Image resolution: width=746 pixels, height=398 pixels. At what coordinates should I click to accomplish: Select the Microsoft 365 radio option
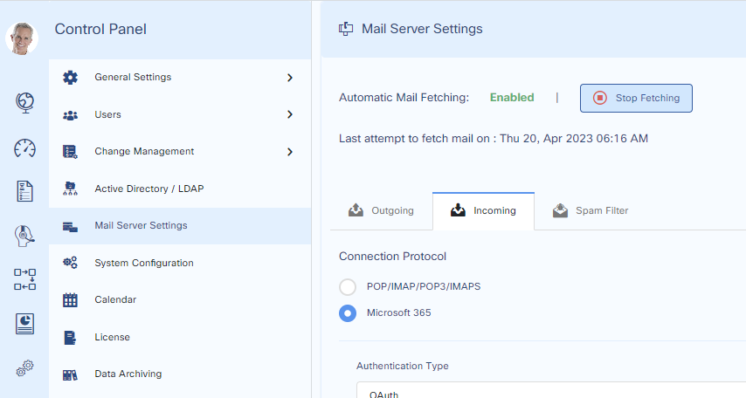click(x=348, y=312)
